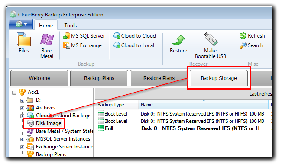Start a Bare Metal backup
This screenshot has width=282, height=167.
click(x=47, y=45)
